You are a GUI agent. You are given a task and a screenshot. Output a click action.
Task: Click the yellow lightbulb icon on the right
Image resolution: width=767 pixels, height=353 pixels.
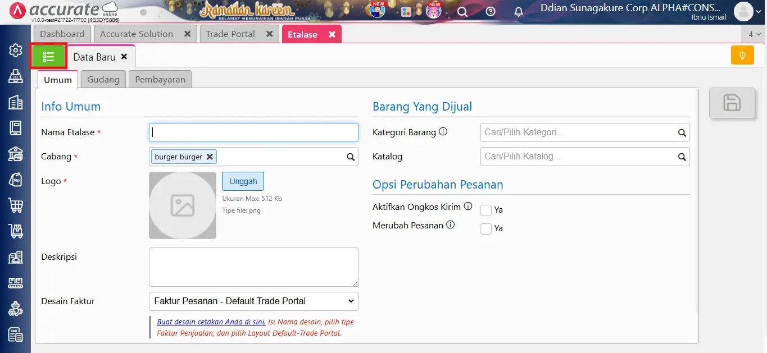[742, 55]
